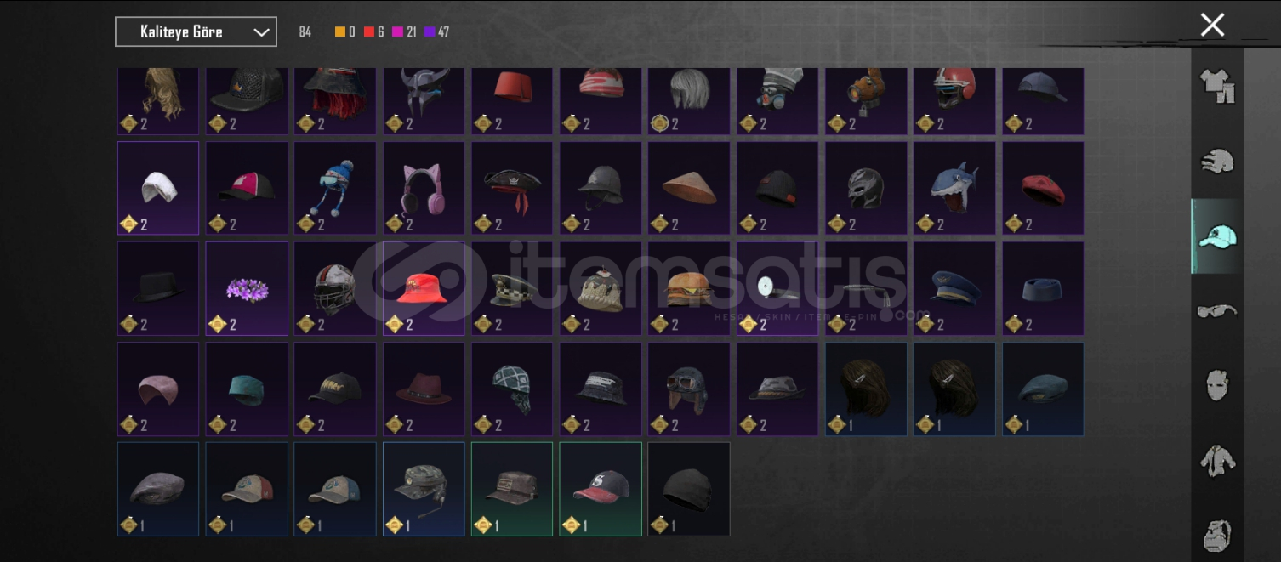Select the backpack category icon
The height and width of the screenshot is (562, 1281).
pyautogui.click(x=1217, y=536)
